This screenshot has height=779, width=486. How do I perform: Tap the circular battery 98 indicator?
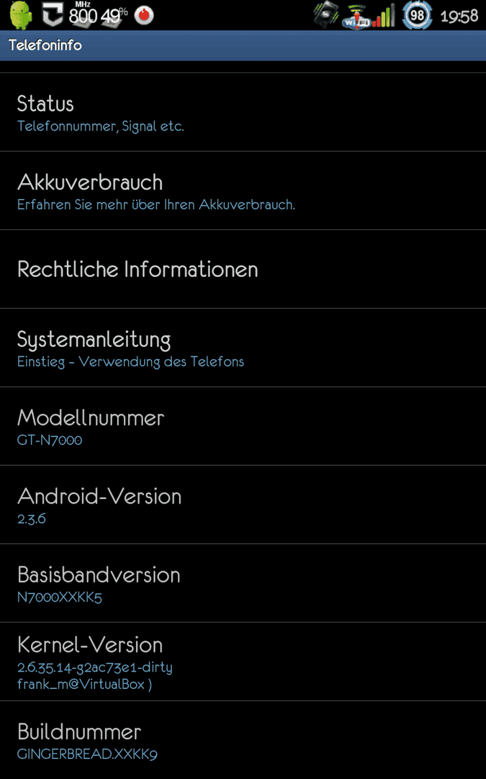418,15
